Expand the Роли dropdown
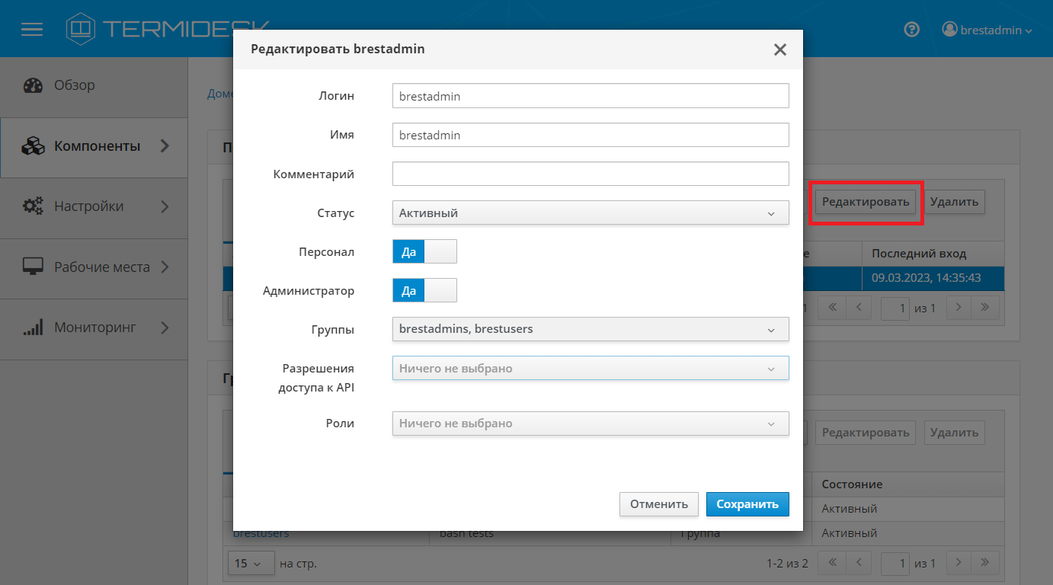This screenshot has height=585, width=1053. [590, 424]
